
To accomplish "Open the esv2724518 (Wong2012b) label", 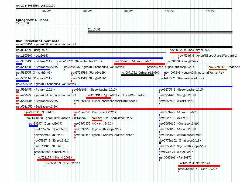I will pyautogui.click(x=88, y=73).
